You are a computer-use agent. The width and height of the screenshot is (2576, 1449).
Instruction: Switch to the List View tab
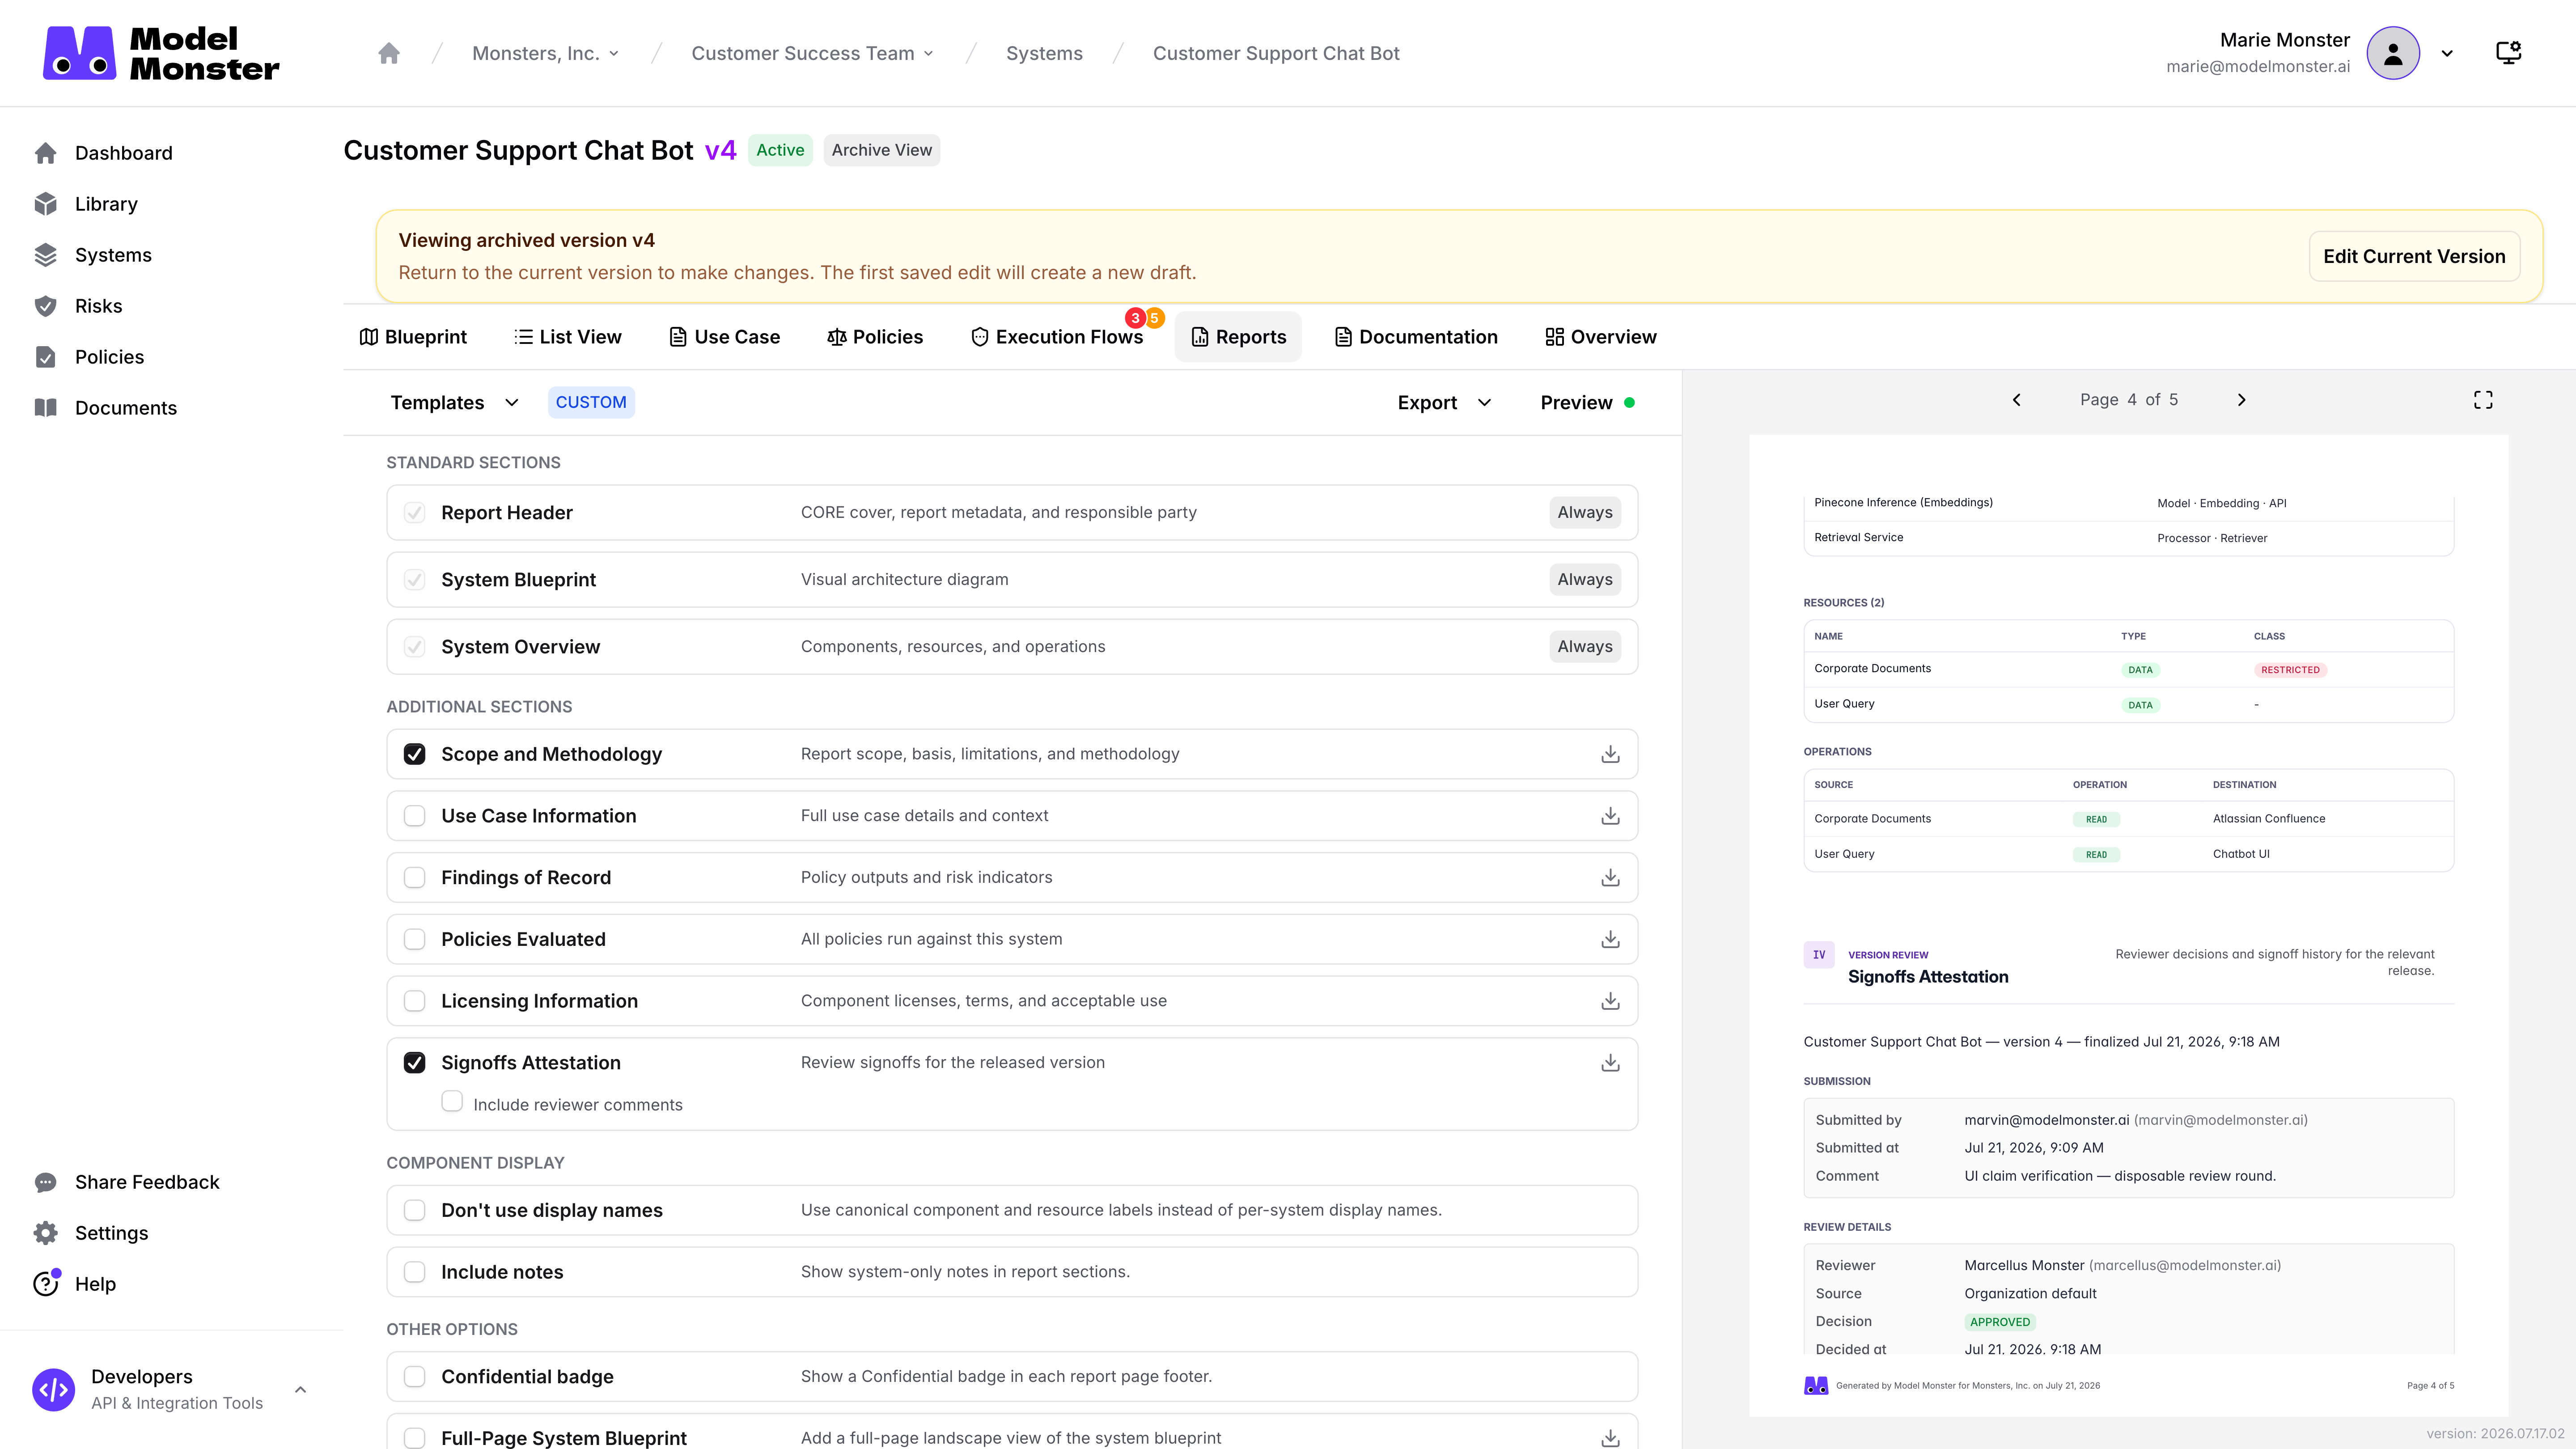tap(568, 337)
